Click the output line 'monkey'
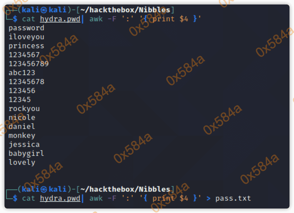This screenshot has width=294, height=213. pyautogui.click(x=22, y=136)
